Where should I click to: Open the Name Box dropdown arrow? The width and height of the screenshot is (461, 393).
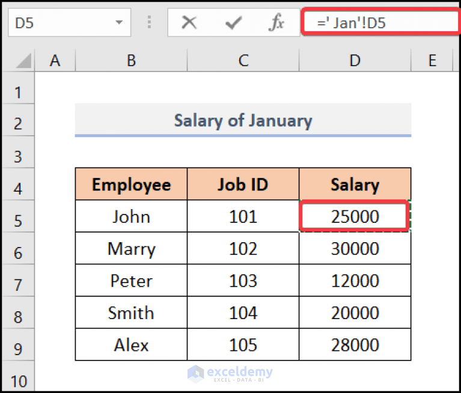[119, 22]
